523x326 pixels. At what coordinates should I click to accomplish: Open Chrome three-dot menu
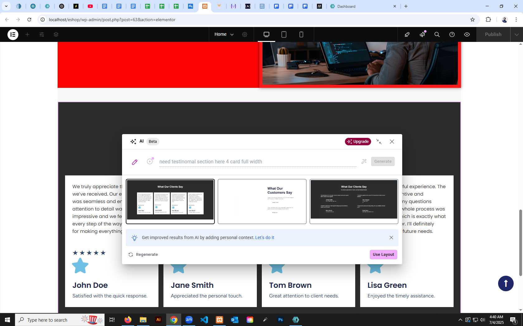[516, 20]
